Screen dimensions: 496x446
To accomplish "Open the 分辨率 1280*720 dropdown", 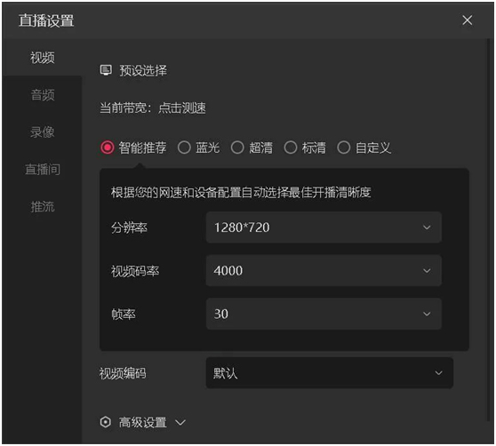I will pyautogui.click(x=324, y=227).
